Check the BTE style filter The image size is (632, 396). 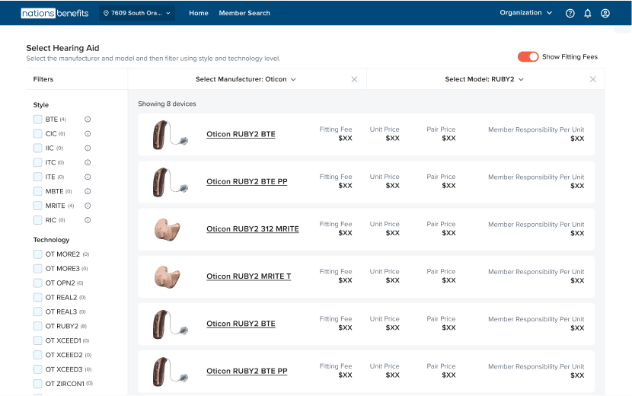pos(38,120)
